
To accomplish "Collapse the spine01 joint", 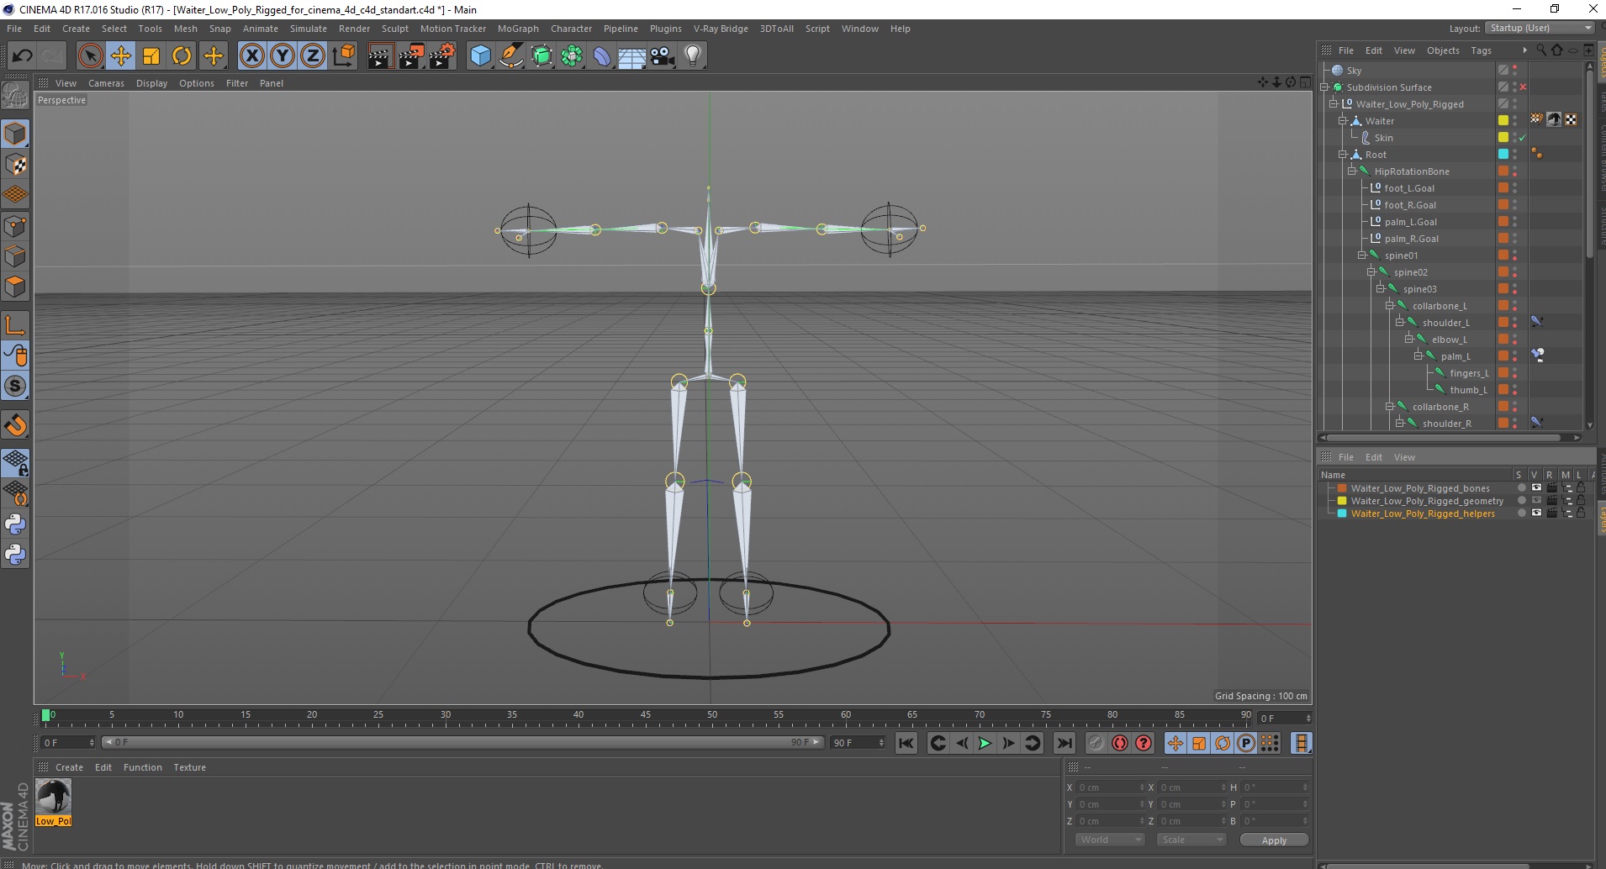I will point(1361,255).
